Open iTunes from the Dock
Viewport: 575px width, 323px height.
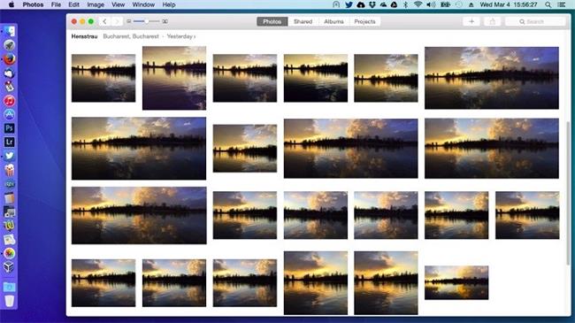point(9,101)
